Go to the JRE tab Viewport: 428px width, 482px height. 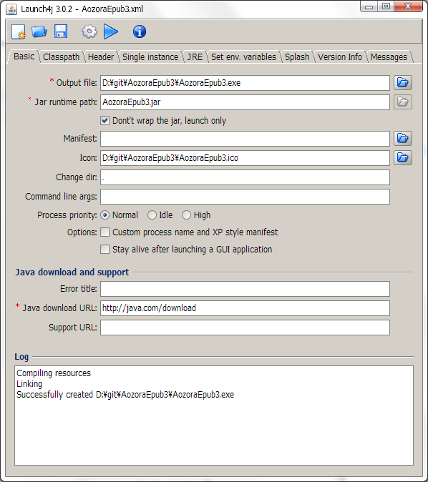point(195,57)
